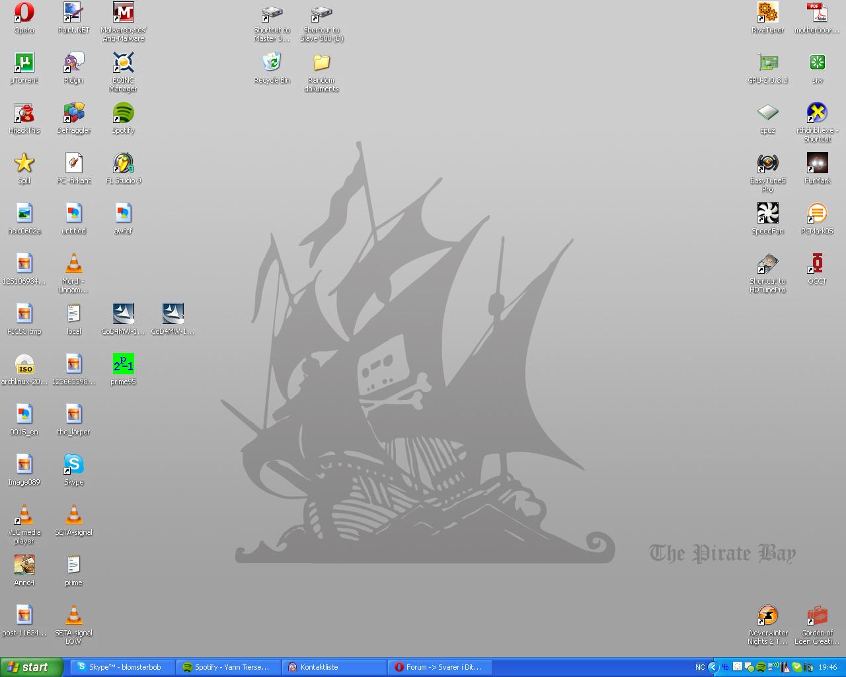The image size is (846, 677).
Task: Launch RivaTuner shortcut
Action: coord(767,18)
